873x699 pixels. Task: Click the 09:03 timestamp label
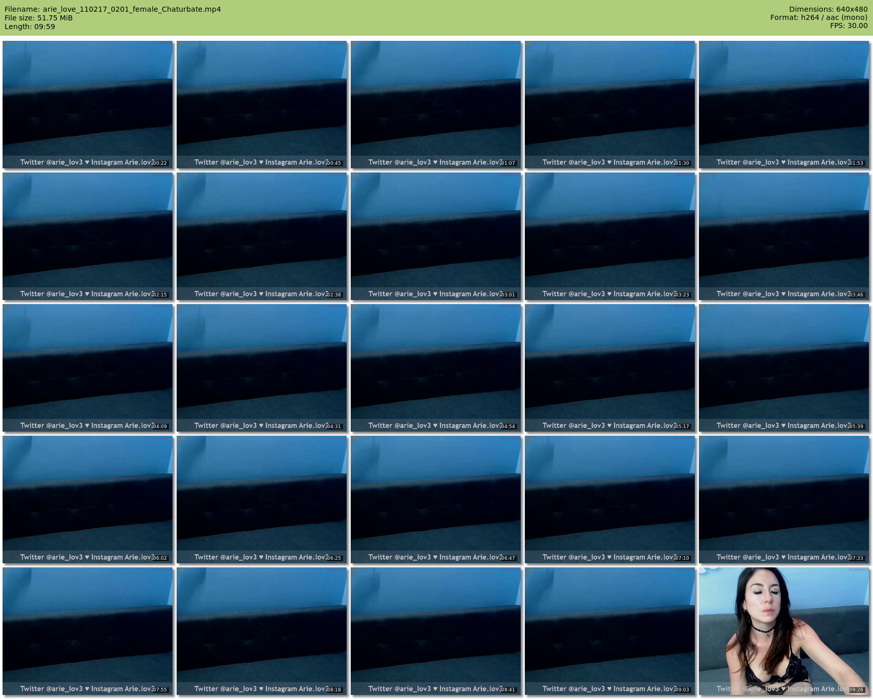pyautogui.click(x=682, y=690)
